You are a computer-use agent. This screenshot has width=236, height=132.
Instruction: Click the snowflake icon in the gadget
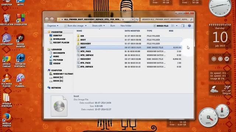pos(220,59)
